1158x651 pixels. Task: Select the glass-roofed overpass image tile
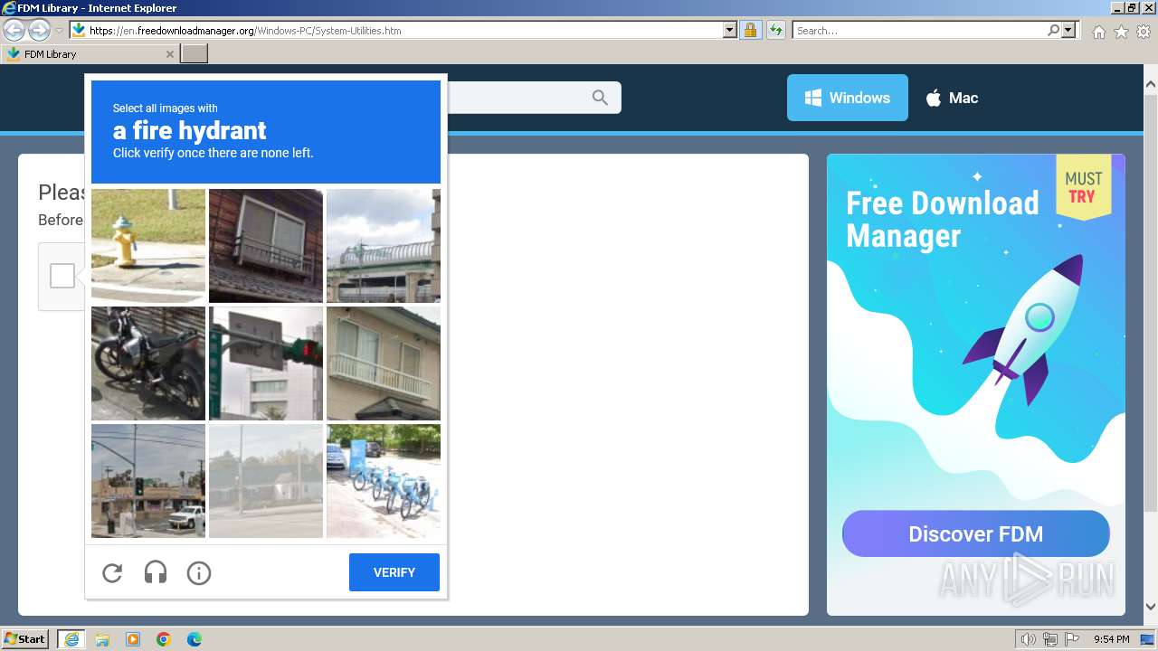pos(384,245)
